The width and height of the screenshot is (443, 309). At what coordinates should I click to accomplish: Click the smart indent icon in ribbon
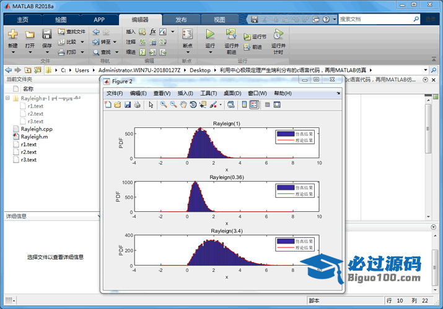click(143, 52)
